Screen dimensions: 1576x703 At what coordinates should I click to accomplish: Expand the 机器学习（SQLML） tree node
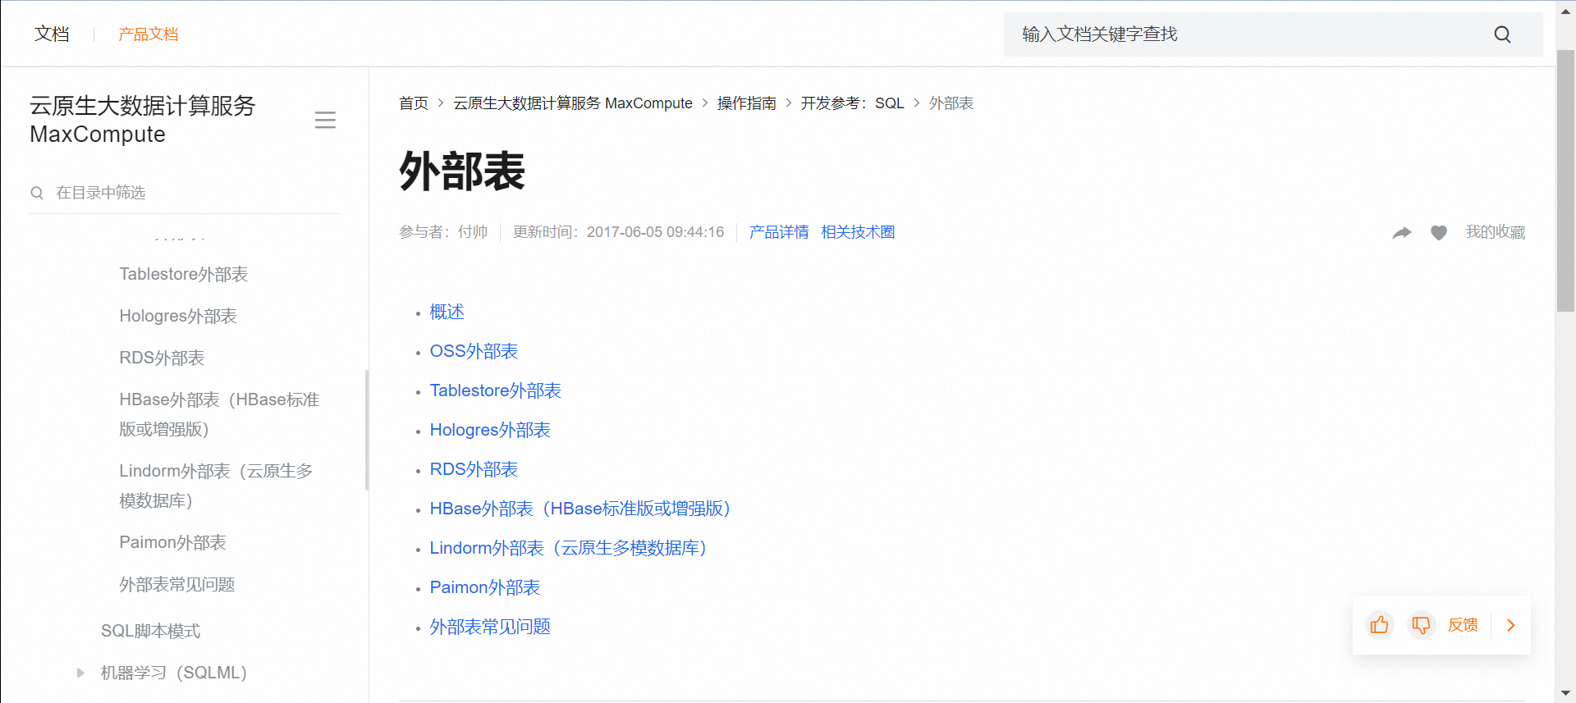click(x=80, y=673)
